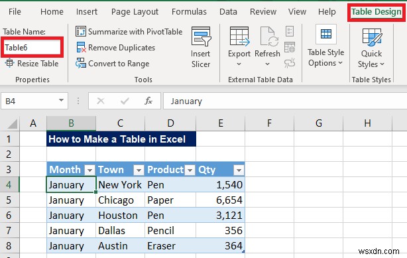Select the cell with value 3,121
The image size is (407, 258).
coord(220,216)
